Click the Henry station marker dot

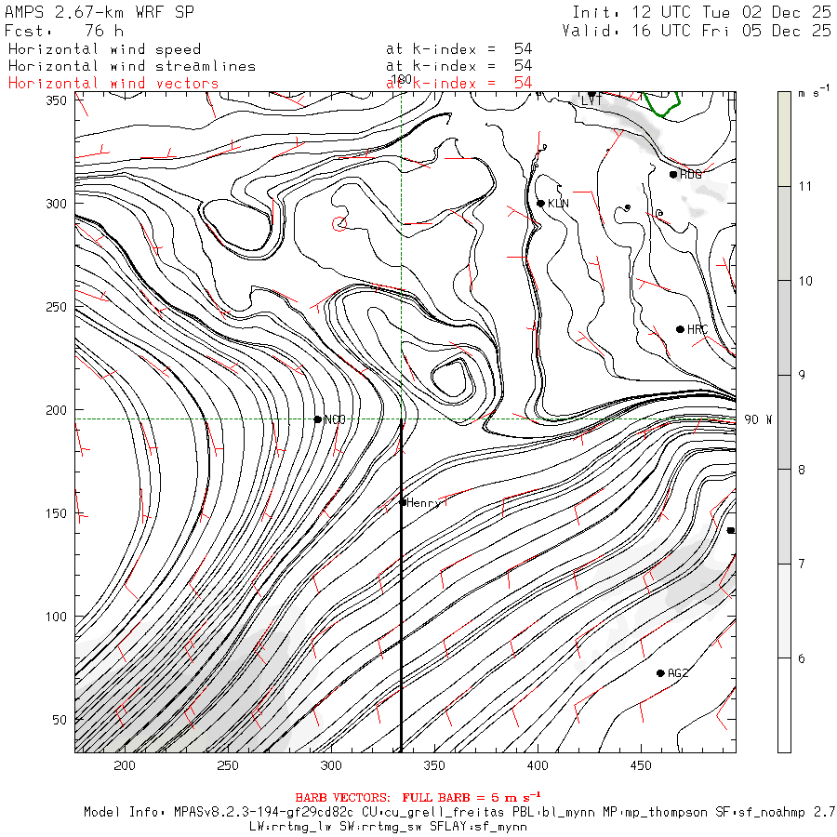click(x=403, y=502)
